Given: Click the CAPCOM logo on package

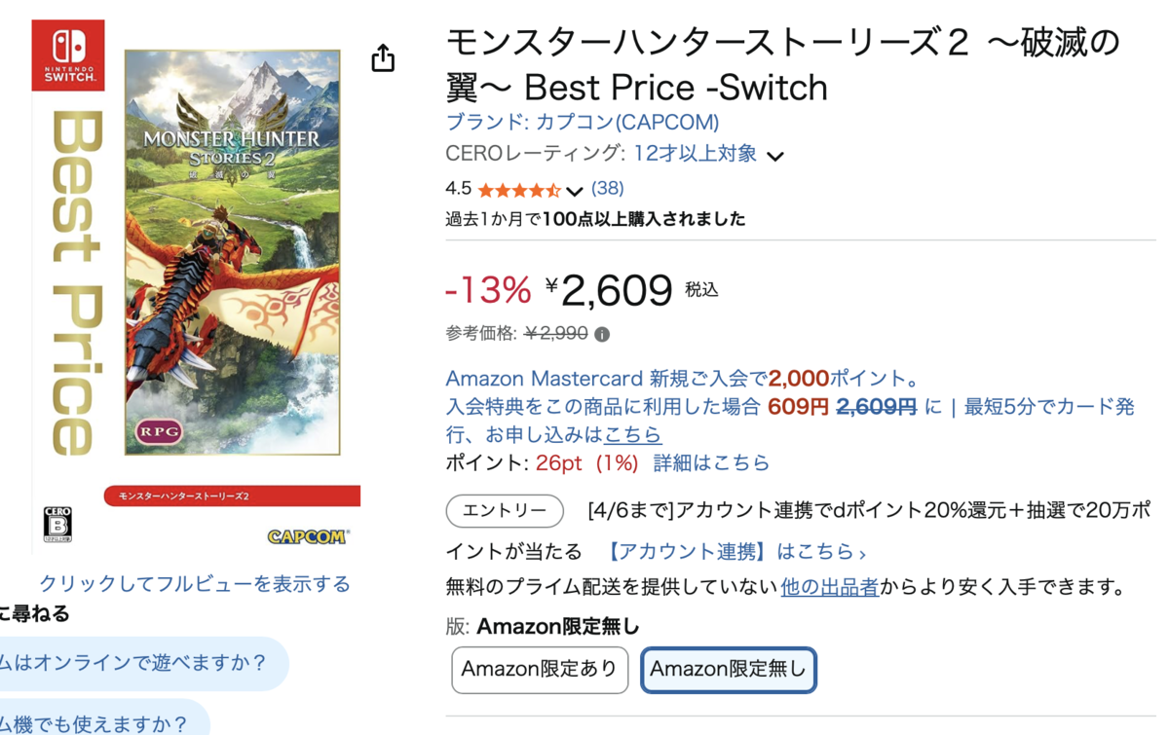Looking at the screenshot, I should pos(307,536).
